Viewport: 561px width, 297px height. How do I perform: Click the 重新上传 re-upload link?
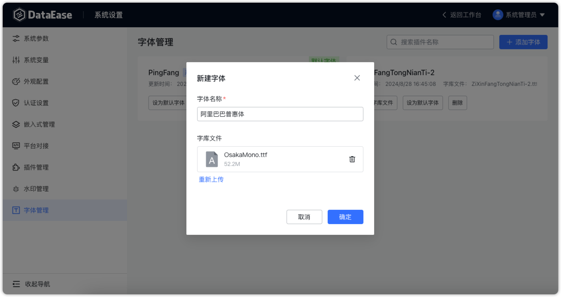[x=211, y=179]
